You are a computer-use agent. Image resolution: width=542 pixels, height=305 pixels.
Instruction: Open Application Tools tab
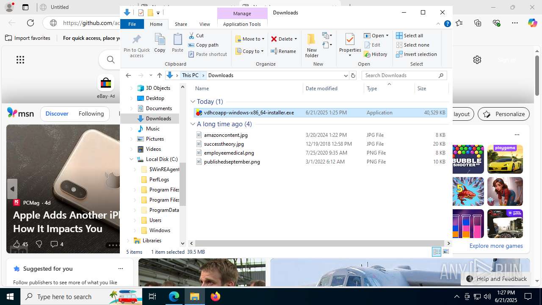(x=242, y=24)
